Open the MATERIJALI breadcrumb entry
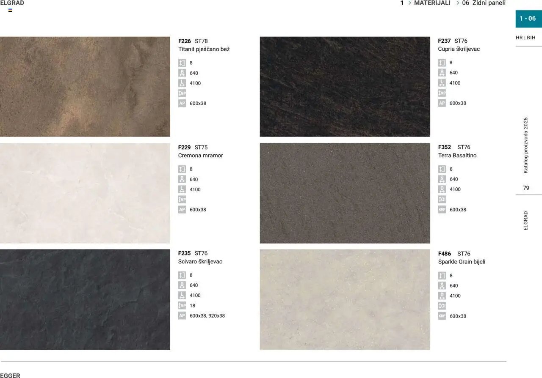The image size is (542, 378). coord(432,3)
